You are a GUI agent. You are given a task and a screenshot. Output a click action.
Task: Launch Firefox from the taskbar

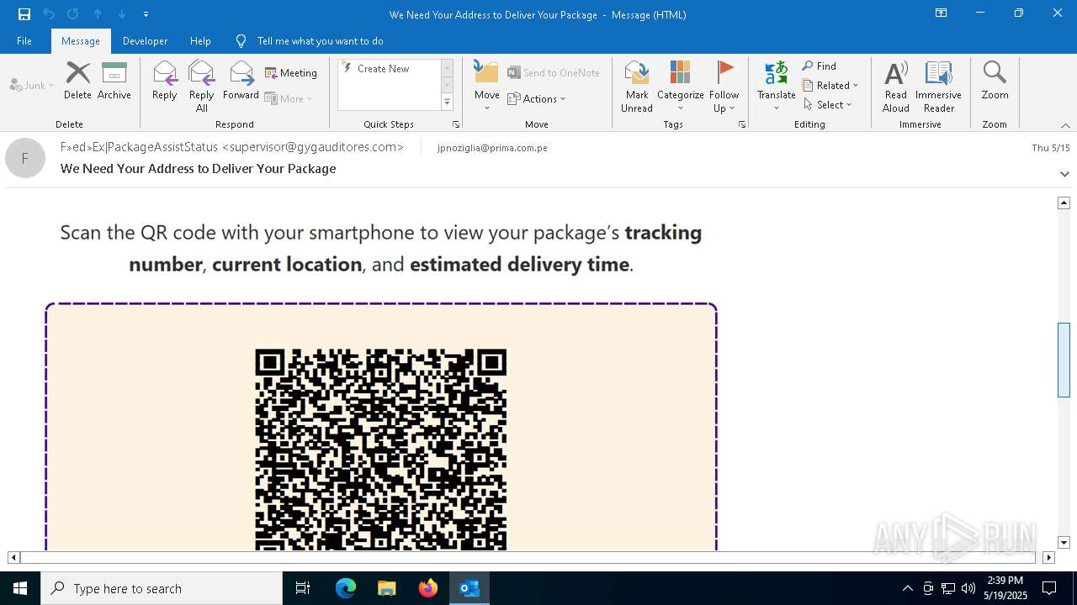[x=428, y=588]
